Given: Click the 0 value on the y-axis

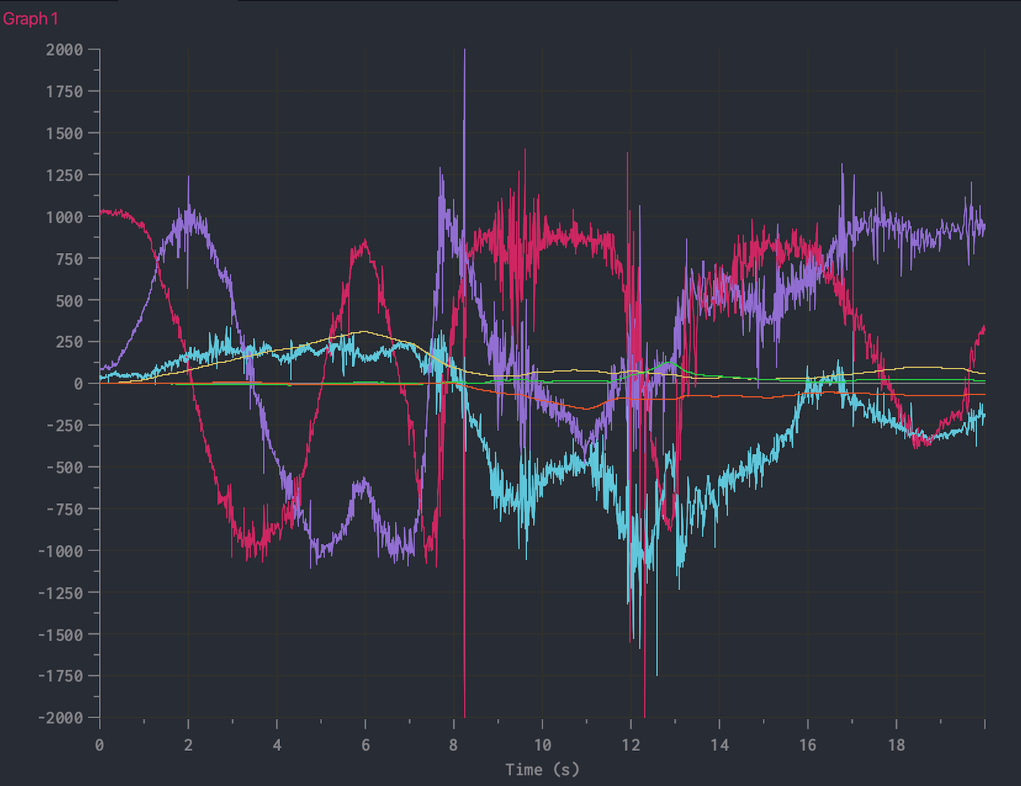Looking at the screenshot, I should 78,384.
